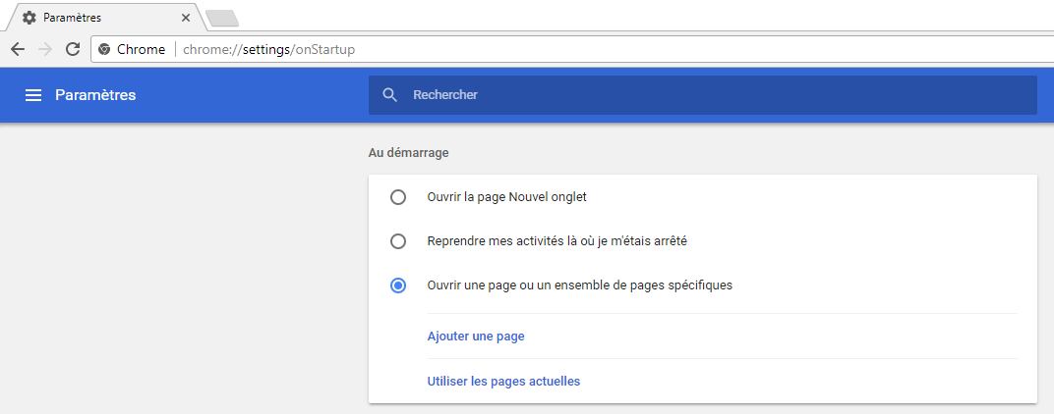Click the "Chrome" label in the address bar
This screenshot has height=414, width=1054.
[141, 49]
